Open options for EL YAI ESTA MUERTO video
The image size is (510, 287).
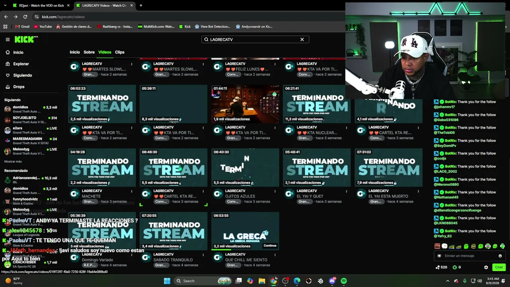418,191
